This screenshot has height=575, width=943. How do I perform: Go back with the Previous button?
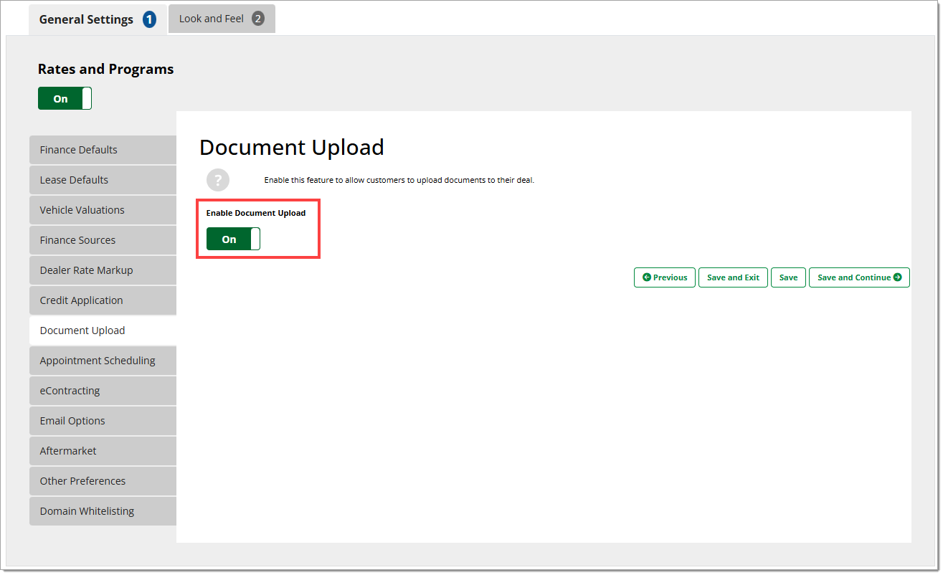point(664,277)
